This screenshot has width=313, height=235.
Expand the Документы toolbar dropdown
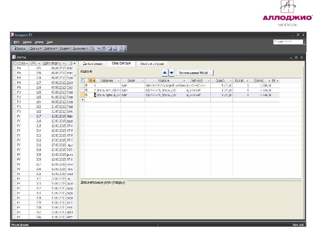pos(80,49)
